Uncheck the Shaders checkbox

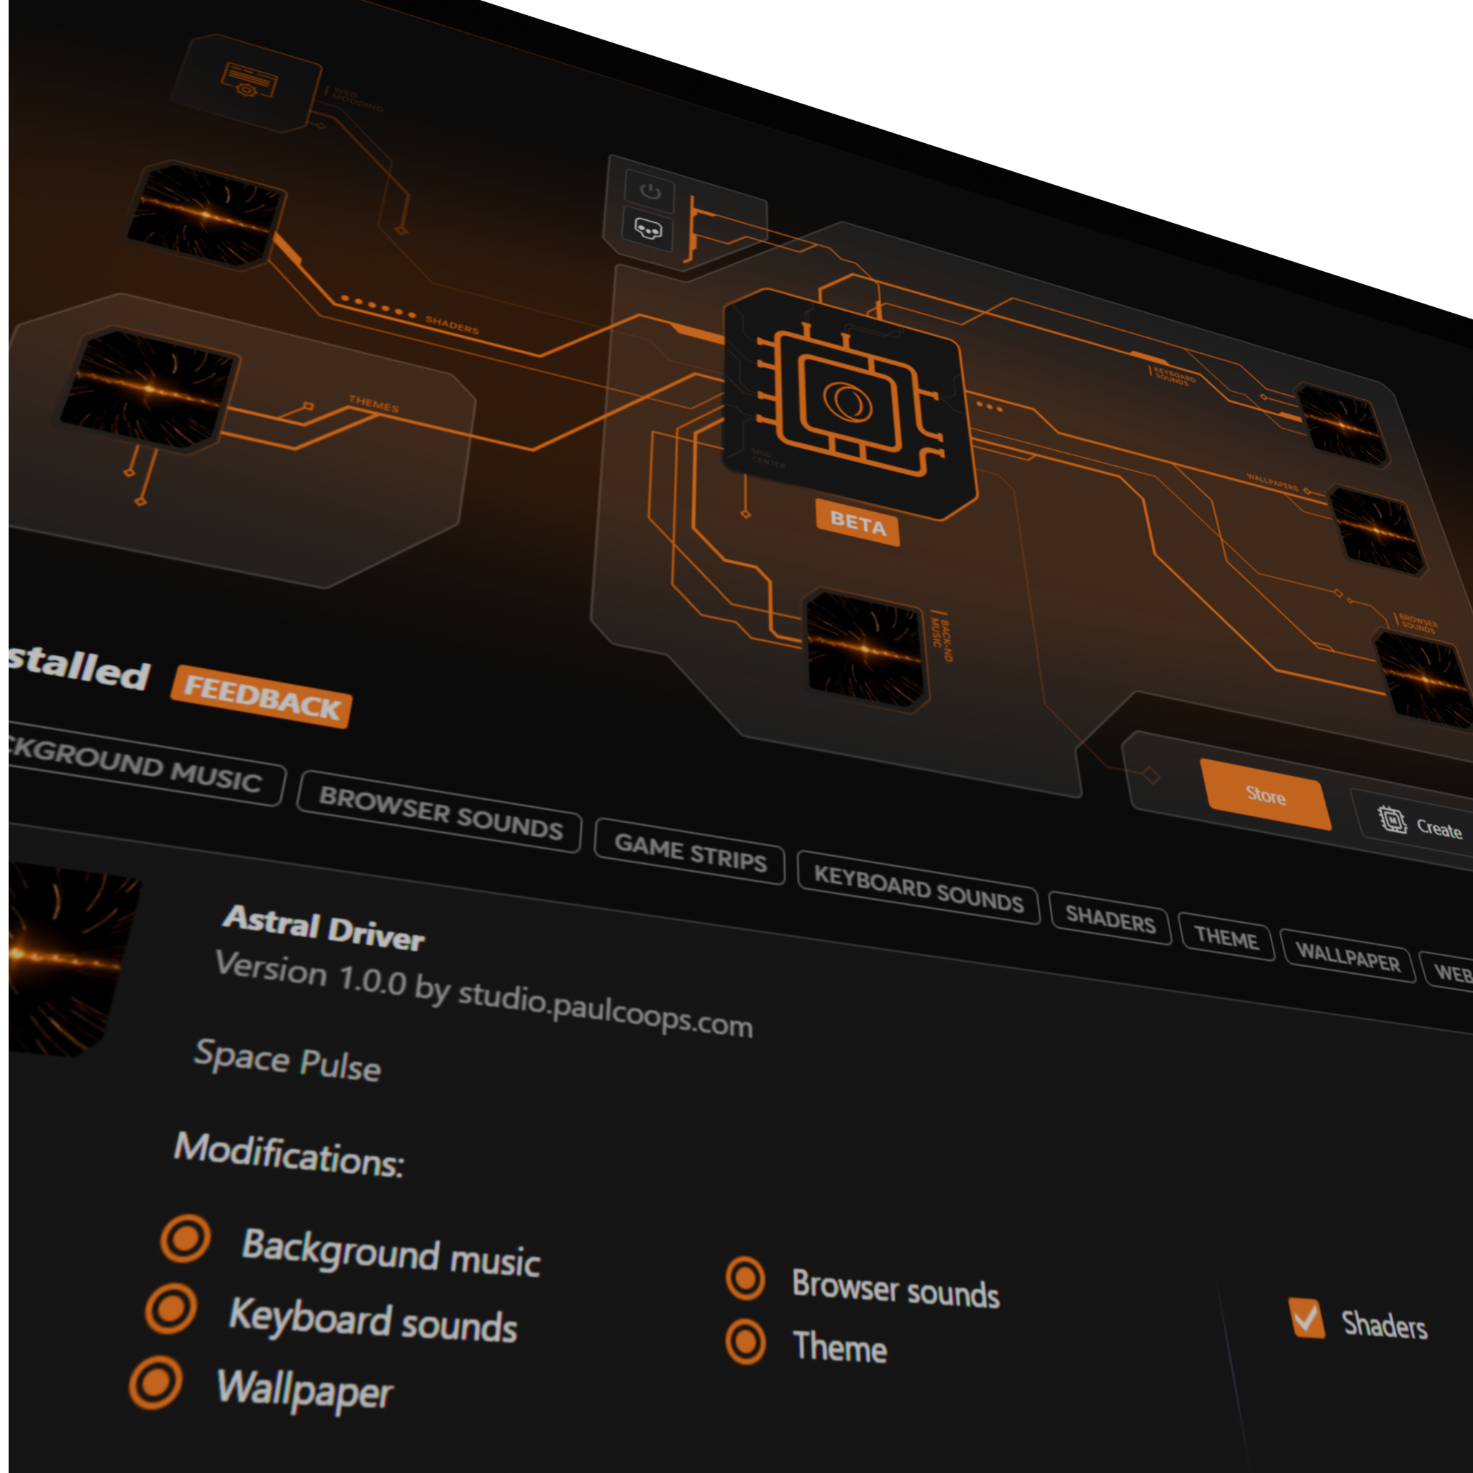1307,1318
